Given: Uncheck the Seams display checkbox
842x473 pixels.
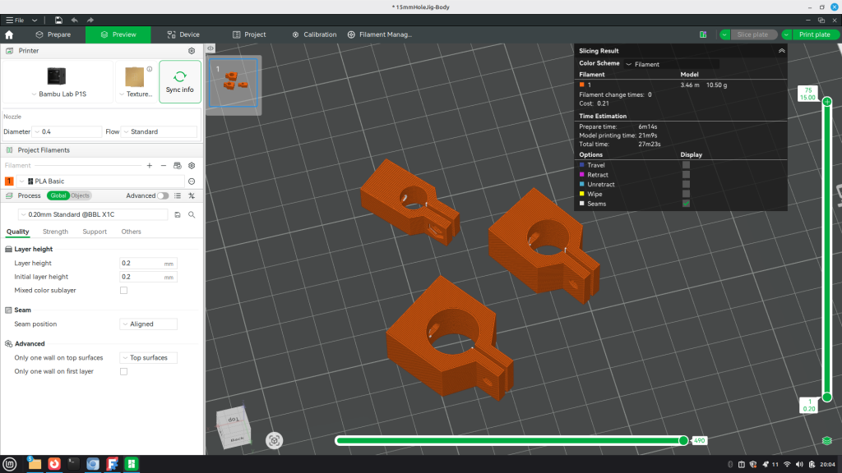Looking at the screenshot, I should tap(686, 204).
